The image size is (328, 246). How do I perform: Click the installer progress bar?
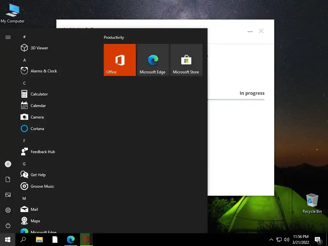click(236, 100)
